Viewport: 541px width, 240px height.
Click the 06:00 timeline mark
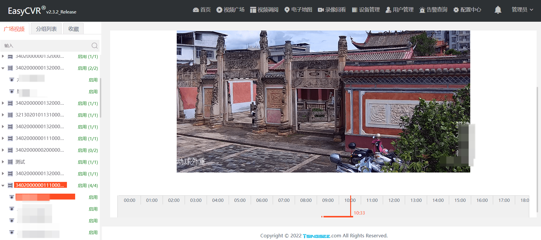click(262, 200)
